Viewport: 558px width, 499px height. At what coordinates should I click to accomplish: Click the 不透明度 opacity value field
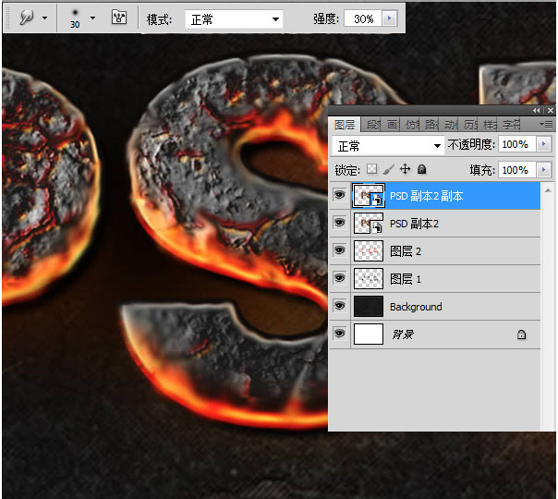(x=516, y=145)
